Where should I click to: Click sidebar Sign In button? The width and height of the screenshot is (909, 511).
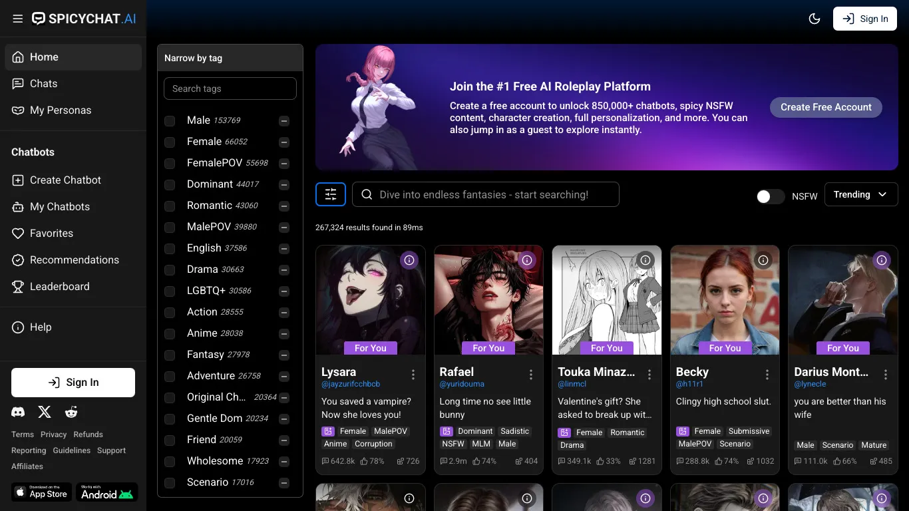tap(73, 383)
